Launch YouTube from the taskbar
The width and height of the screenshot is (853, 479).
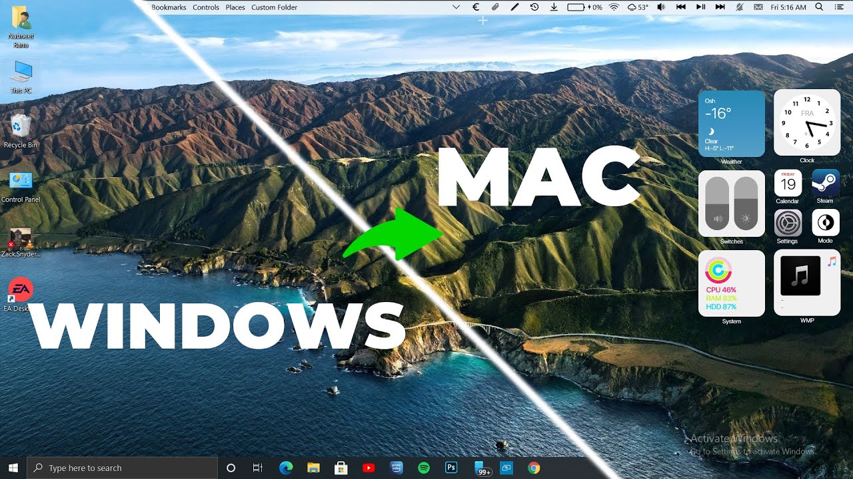coord(369,468)
